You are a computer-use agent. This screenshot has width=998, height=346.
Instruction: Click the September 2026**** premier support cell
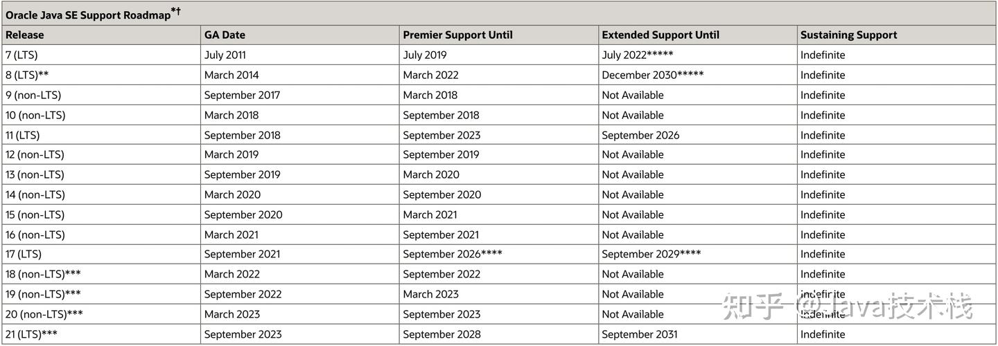(453, 254)
